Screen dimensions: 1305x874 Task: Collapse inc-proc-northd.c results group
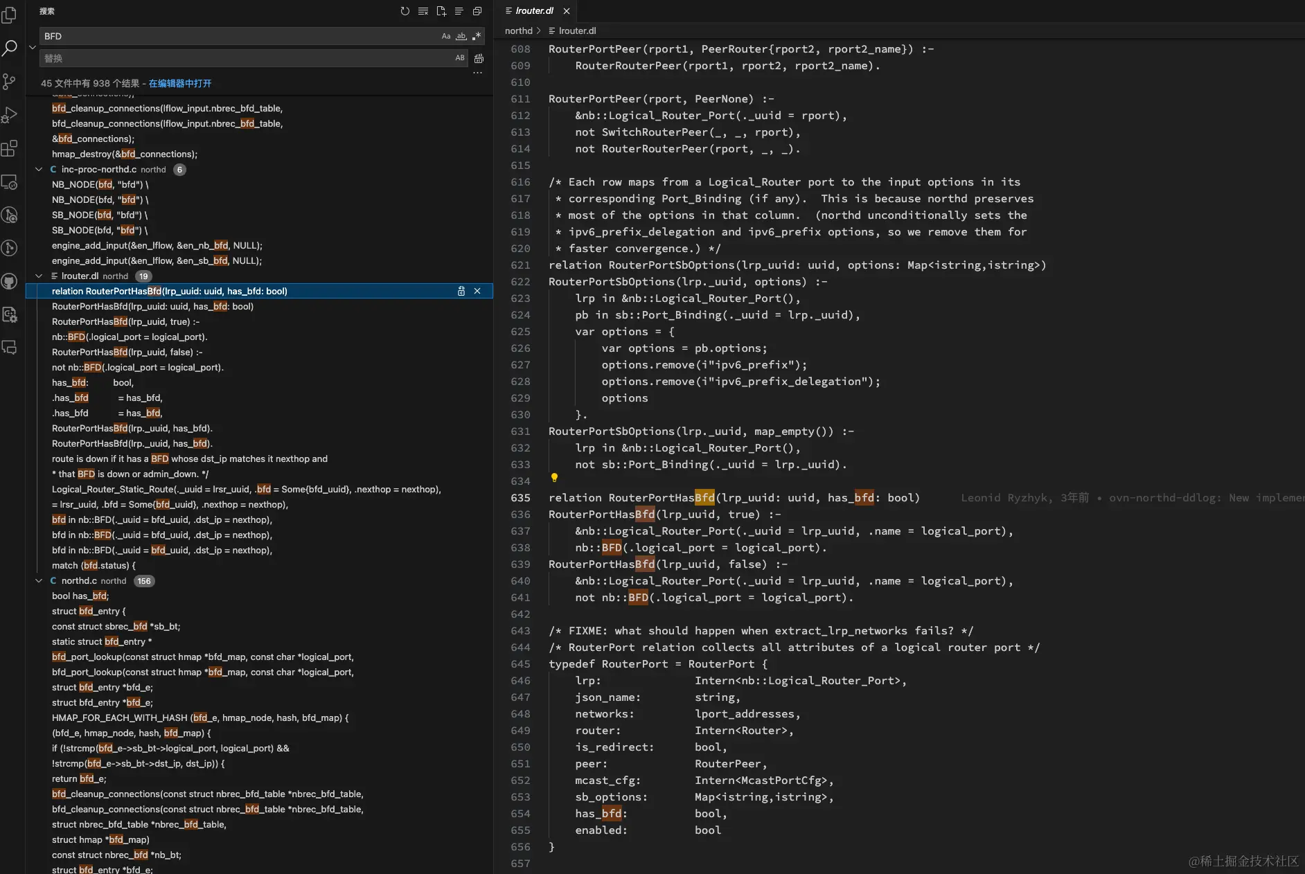[x=39, y=170]
